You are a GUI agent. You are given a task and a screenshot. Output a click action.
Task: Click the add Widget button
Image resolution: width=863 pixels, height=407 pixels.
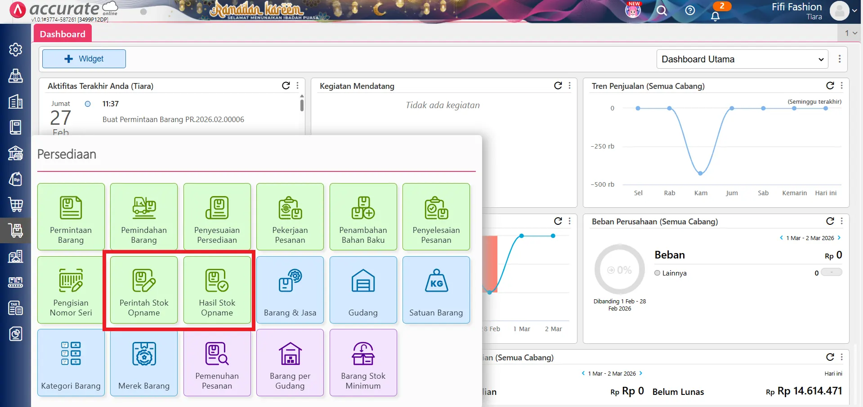point(84,59)
